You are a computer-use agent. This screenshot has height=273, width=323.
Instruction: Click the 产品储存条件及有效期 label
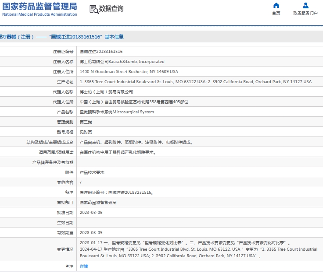point(53,162)
